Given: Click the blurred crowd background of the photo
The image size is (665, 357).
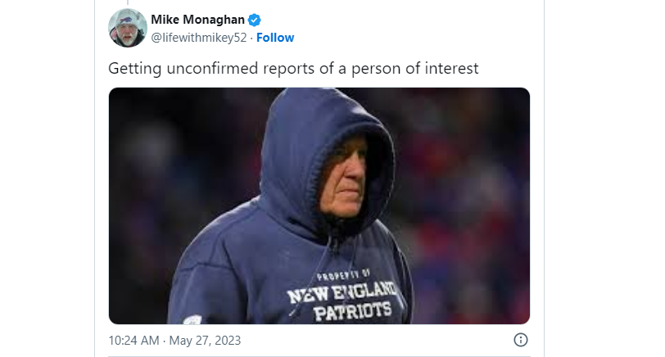Looking at the screenshot, I should coord(467,191).
